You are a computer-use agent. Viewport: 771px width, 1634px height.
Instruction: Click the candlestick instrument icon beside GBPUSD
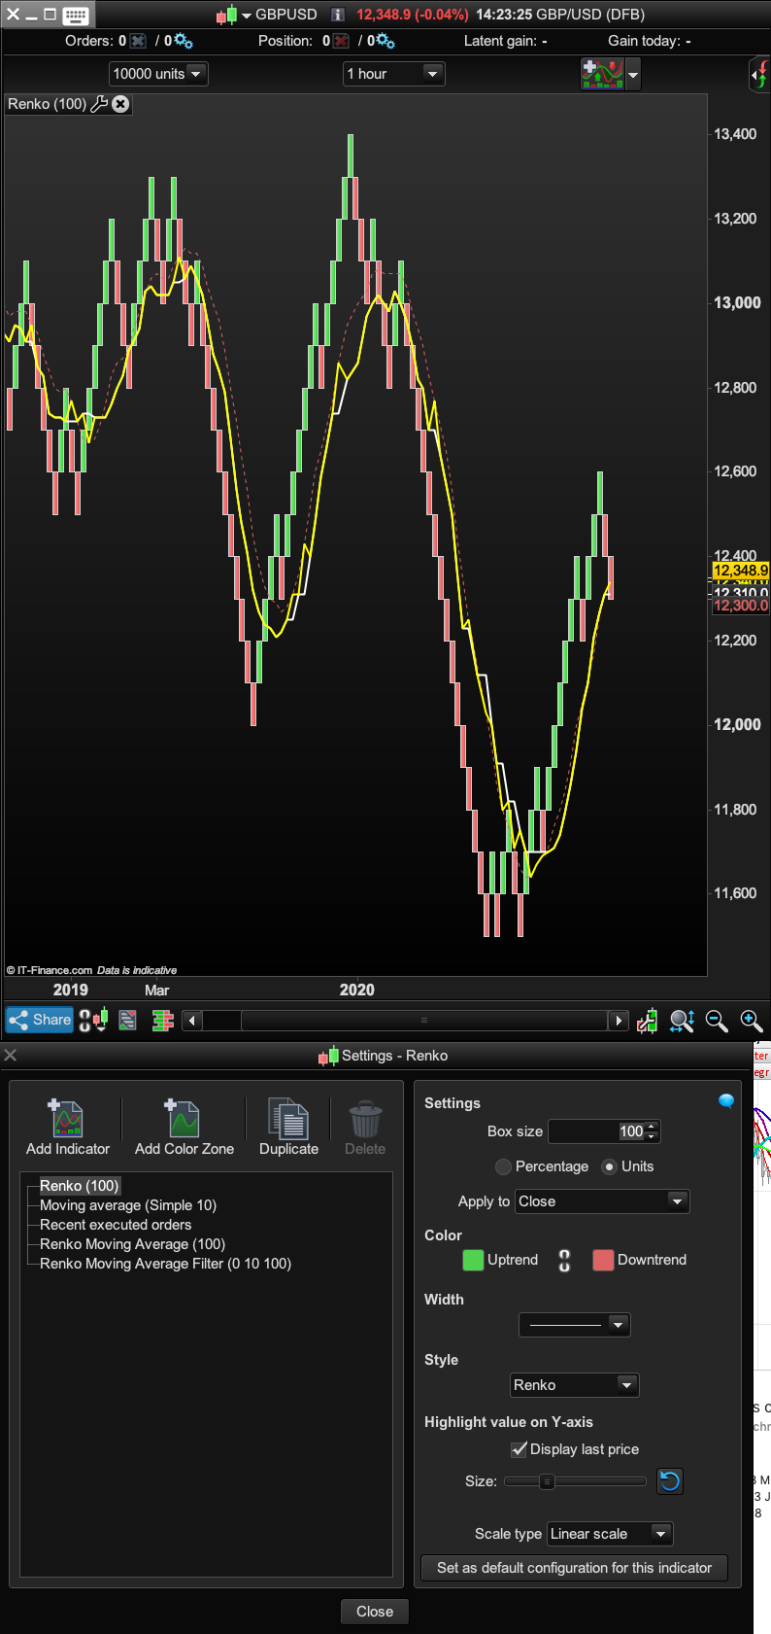[x=226, y=15]
